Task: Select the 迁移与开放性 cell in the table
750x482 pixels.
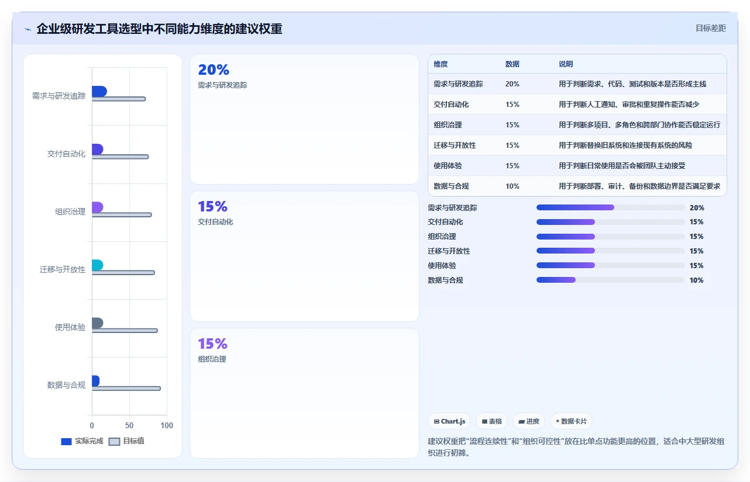Action: (455, 145)
